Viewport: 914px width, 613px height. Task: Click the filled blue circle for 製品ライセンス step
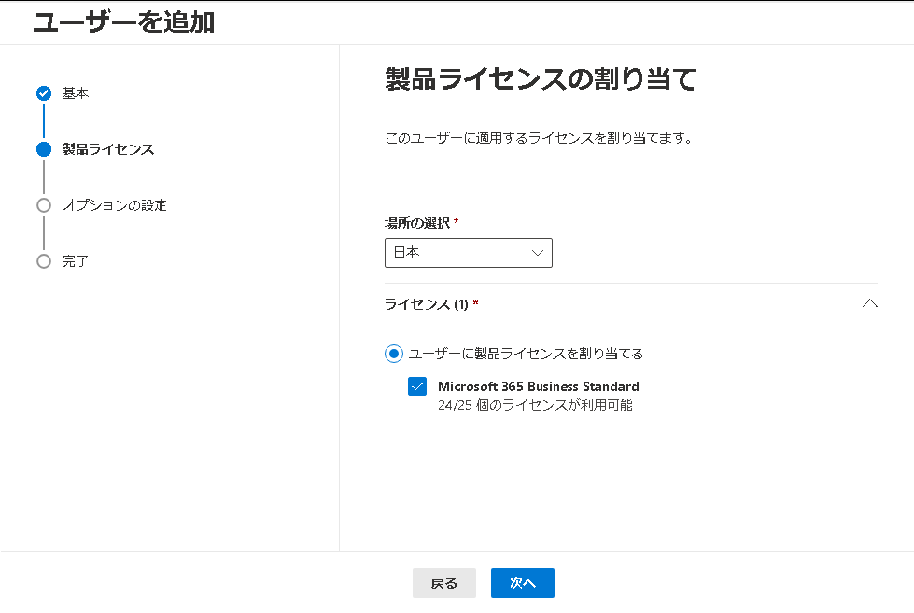tap(44, 149)
